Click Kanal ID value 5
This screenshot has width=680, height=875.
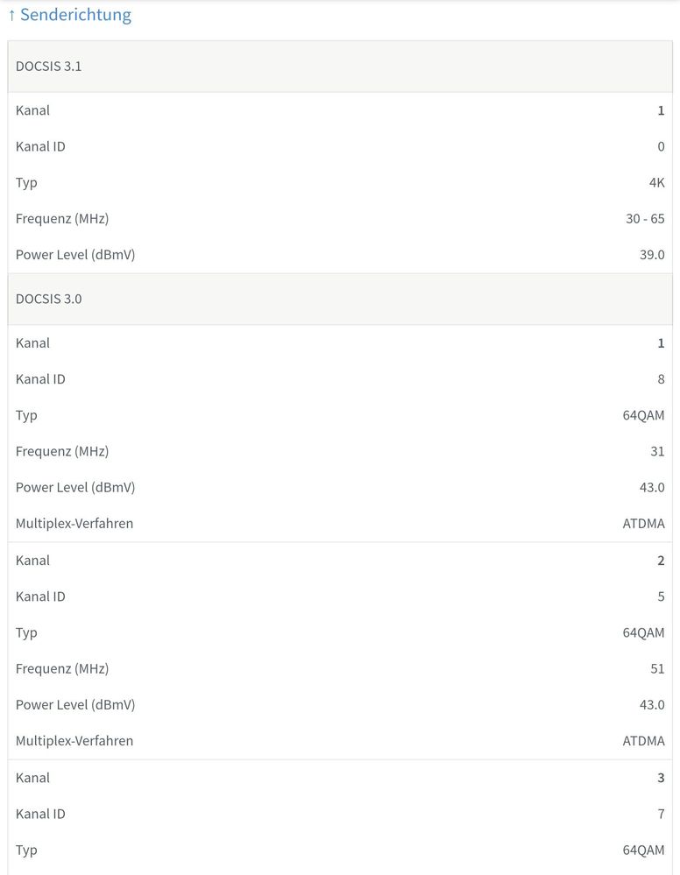pos(661,596)
